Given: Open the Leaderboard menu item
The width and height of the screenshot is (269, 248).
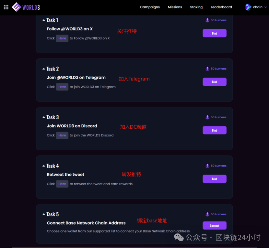Looking at the screenshot, I should [x=221, y=7].
